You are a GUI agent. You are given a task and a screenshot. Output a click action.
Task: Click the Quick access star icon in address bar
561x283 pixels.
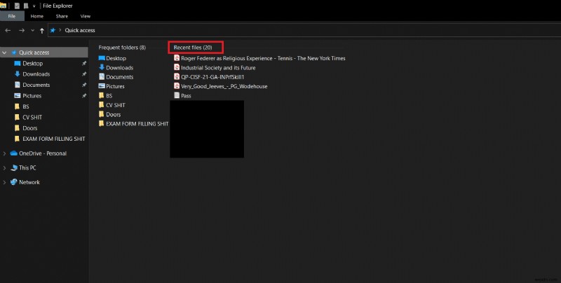click(x=53, y=30)
